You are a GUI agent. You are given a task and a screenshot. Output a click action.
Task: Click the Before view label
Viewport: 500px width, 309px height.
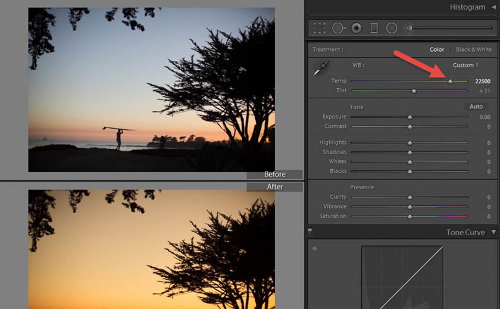coord(274,174)
